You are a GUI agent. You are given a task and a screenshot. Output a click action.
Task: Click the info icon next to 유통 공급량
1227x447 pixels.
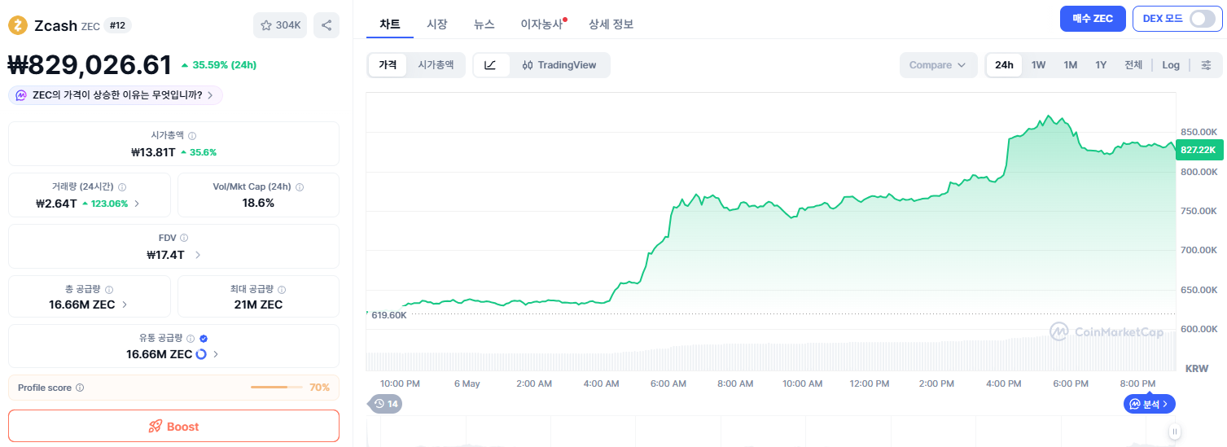coord(191,339)
